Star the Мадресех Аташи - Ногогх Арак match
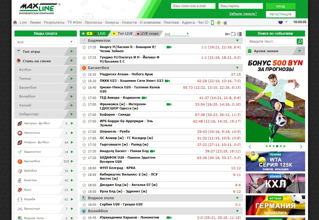The image size is (319, 220). tap(84, 74)
